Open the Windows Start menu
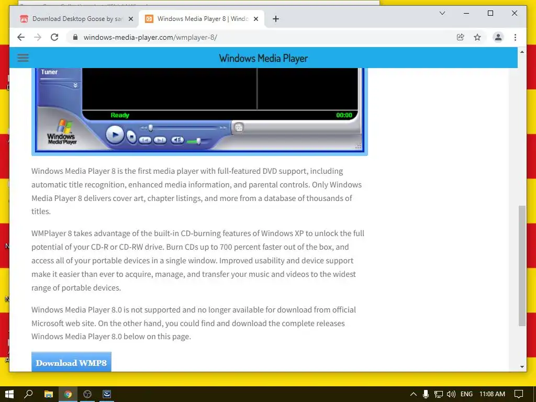This screenshot has width=536, height=402. (x=9, y=394)
